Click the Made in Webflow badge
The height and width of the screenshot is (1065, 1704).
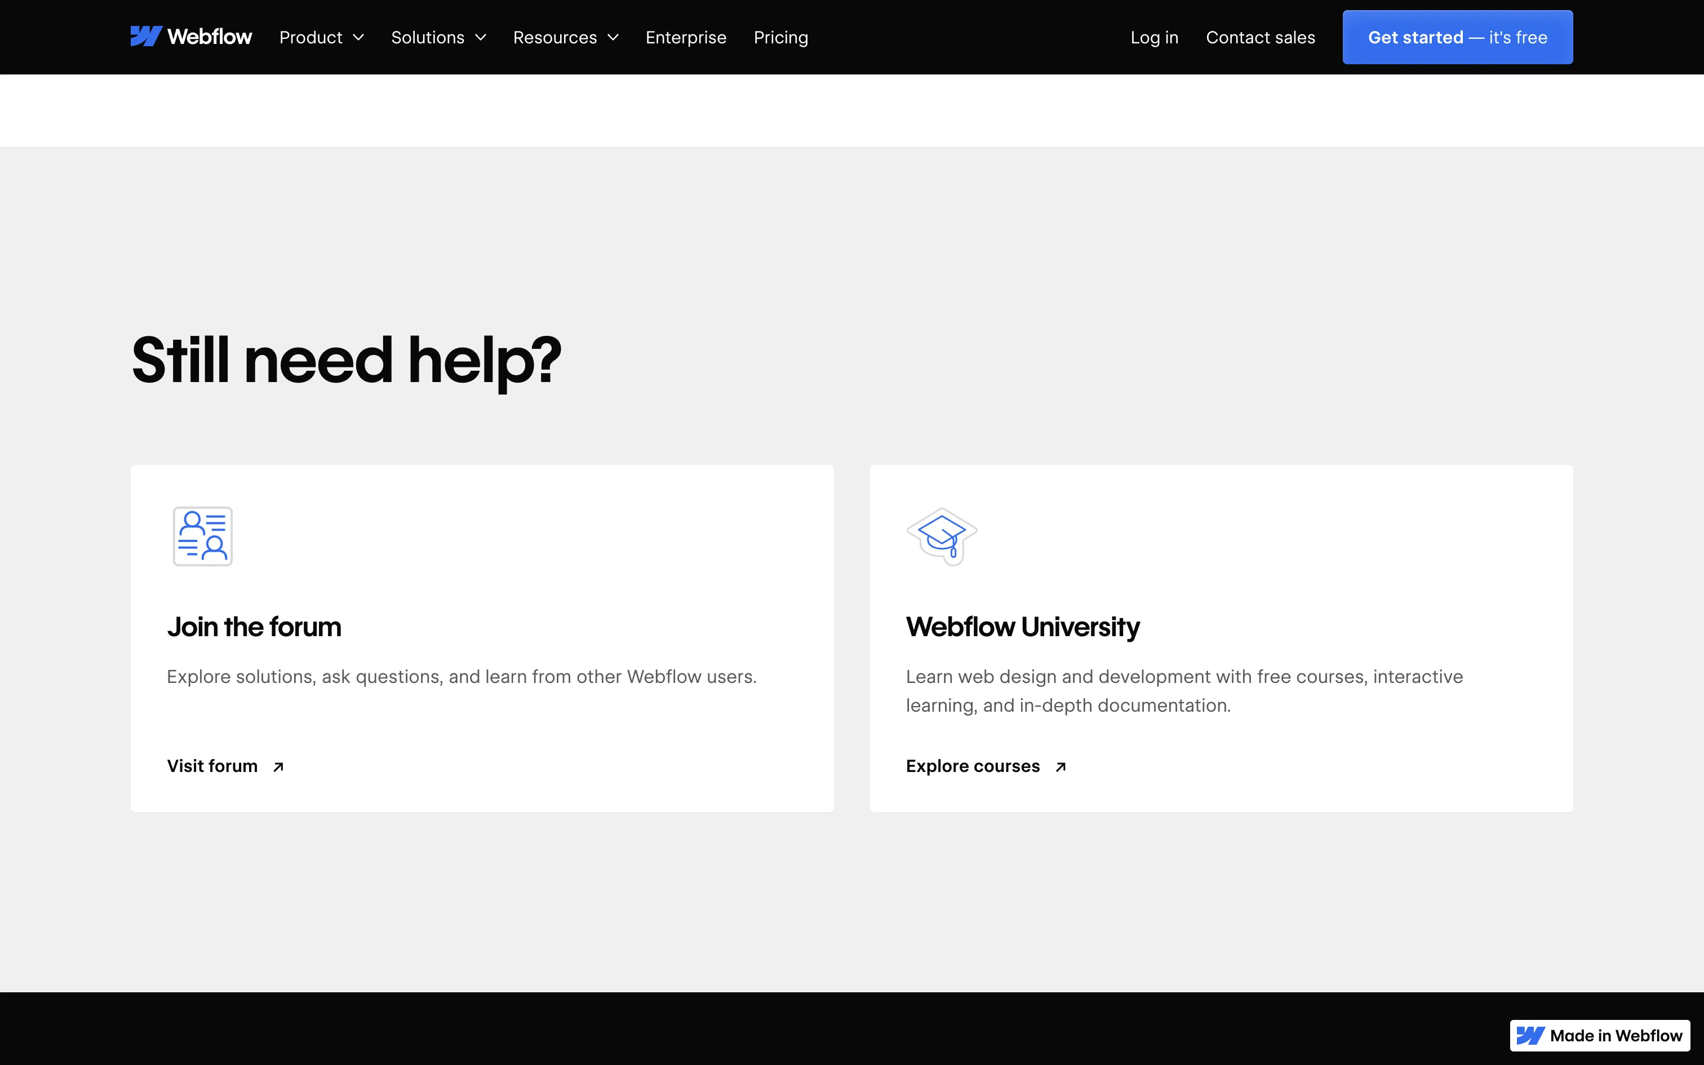(x=1599, y=1035)
